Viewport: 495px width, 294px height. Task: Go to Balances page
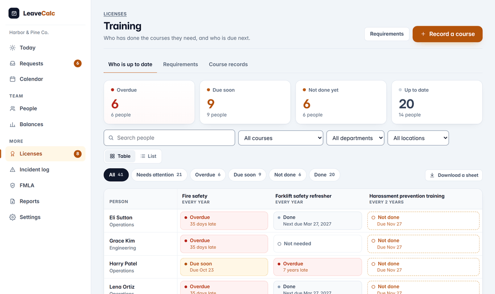point(46,124)
